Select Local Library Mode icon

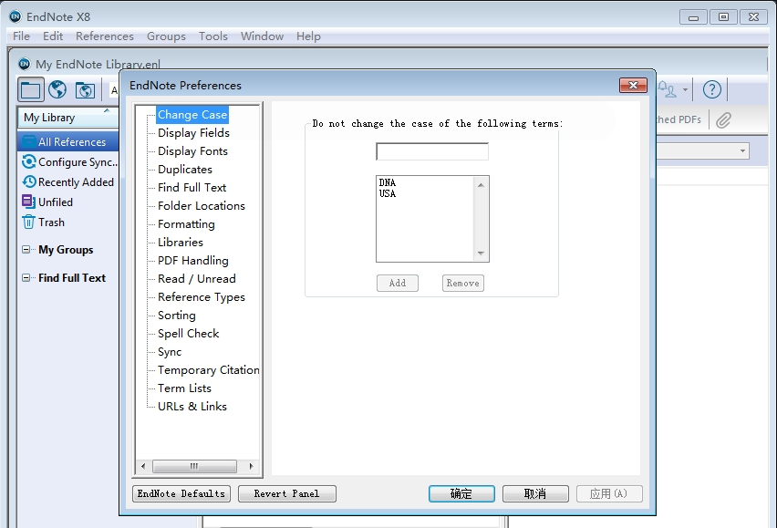[x=31, y=89]
